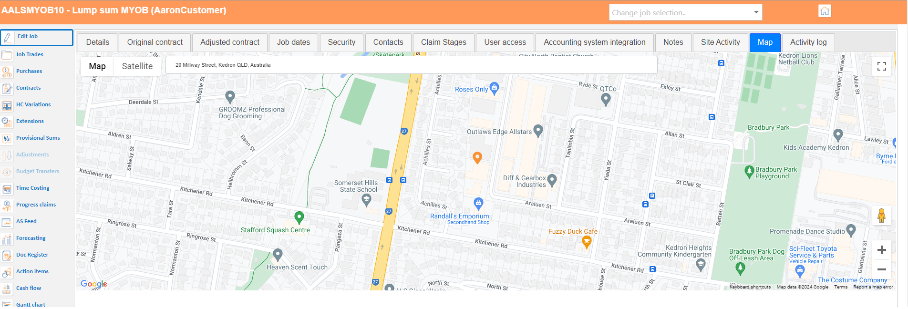Click the orange job location marker
The image size is (908, 309).
[477, 157]
